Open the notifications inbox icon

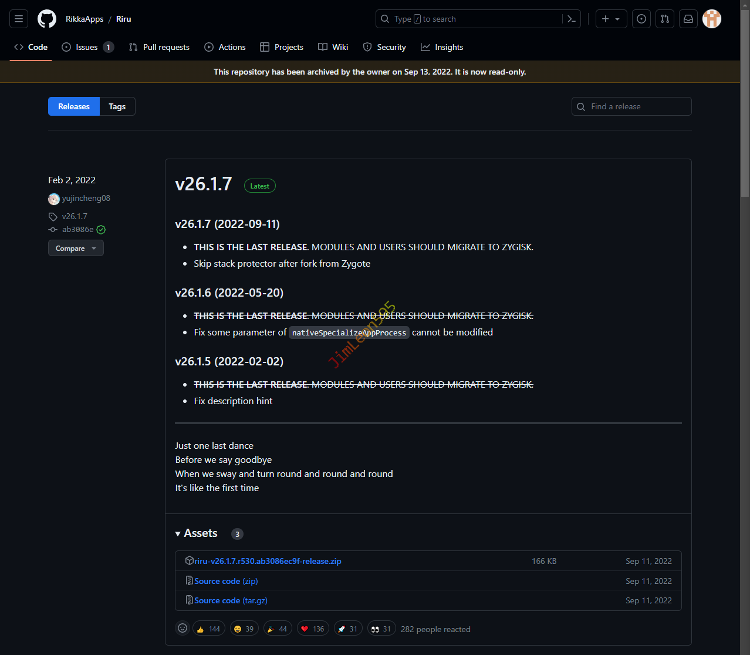pos(688,19)
